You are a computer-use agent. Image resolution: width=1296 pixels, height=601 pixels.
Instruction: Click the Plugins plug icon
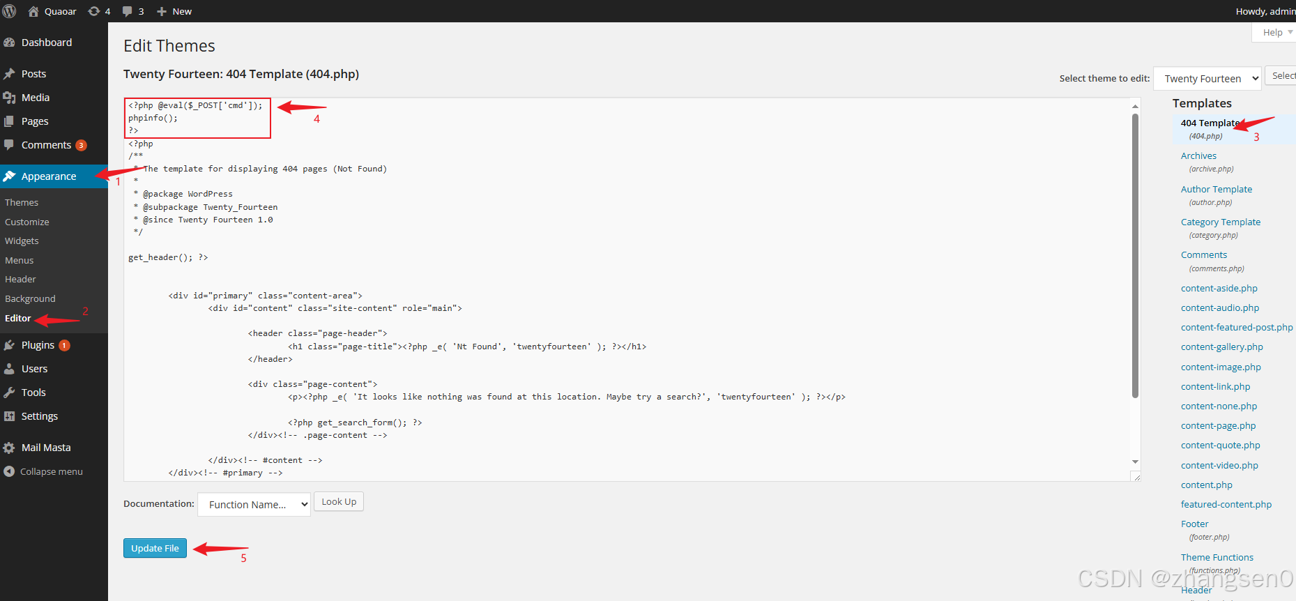(9, 345)
